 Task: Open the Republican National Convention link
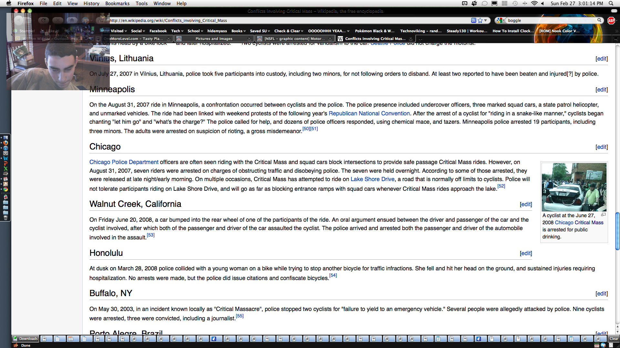coord(369,113)
